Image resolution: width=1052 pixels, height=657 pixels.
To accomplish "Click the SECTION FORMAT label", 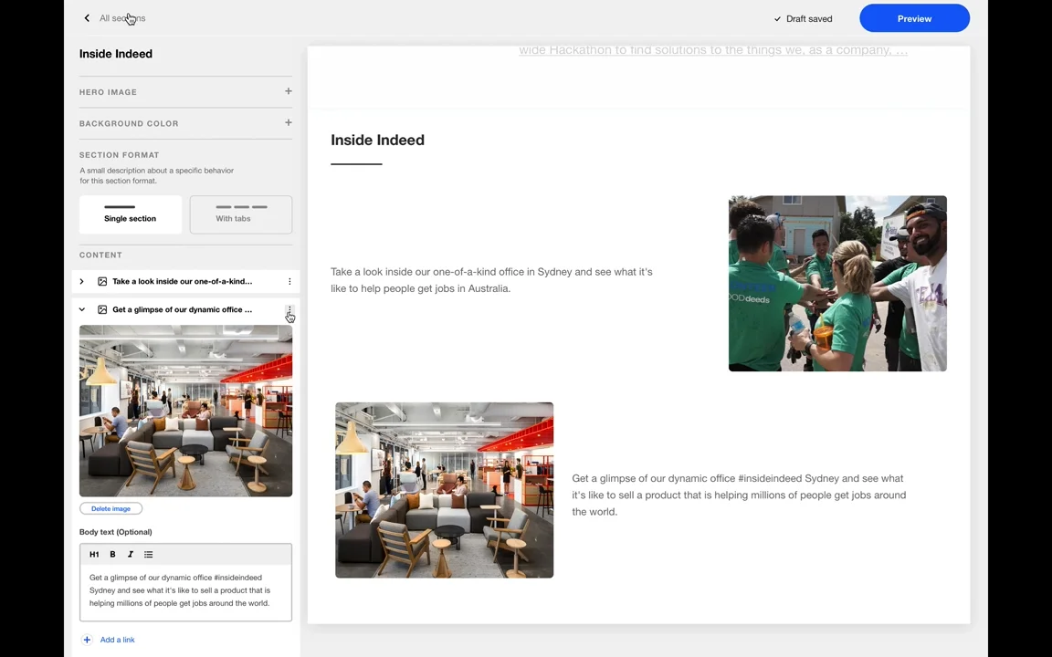I will [x=119, y=155].
